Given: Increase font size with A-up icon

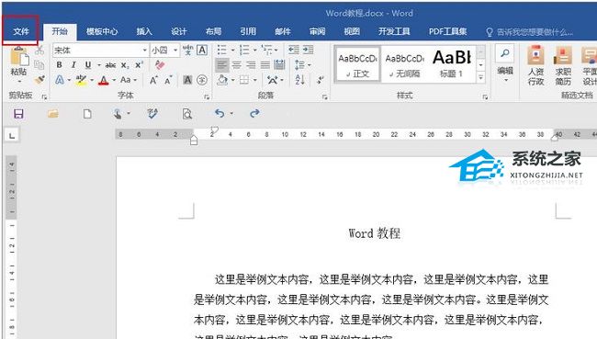Looking at the screenshot, I should tap(153, 80).
